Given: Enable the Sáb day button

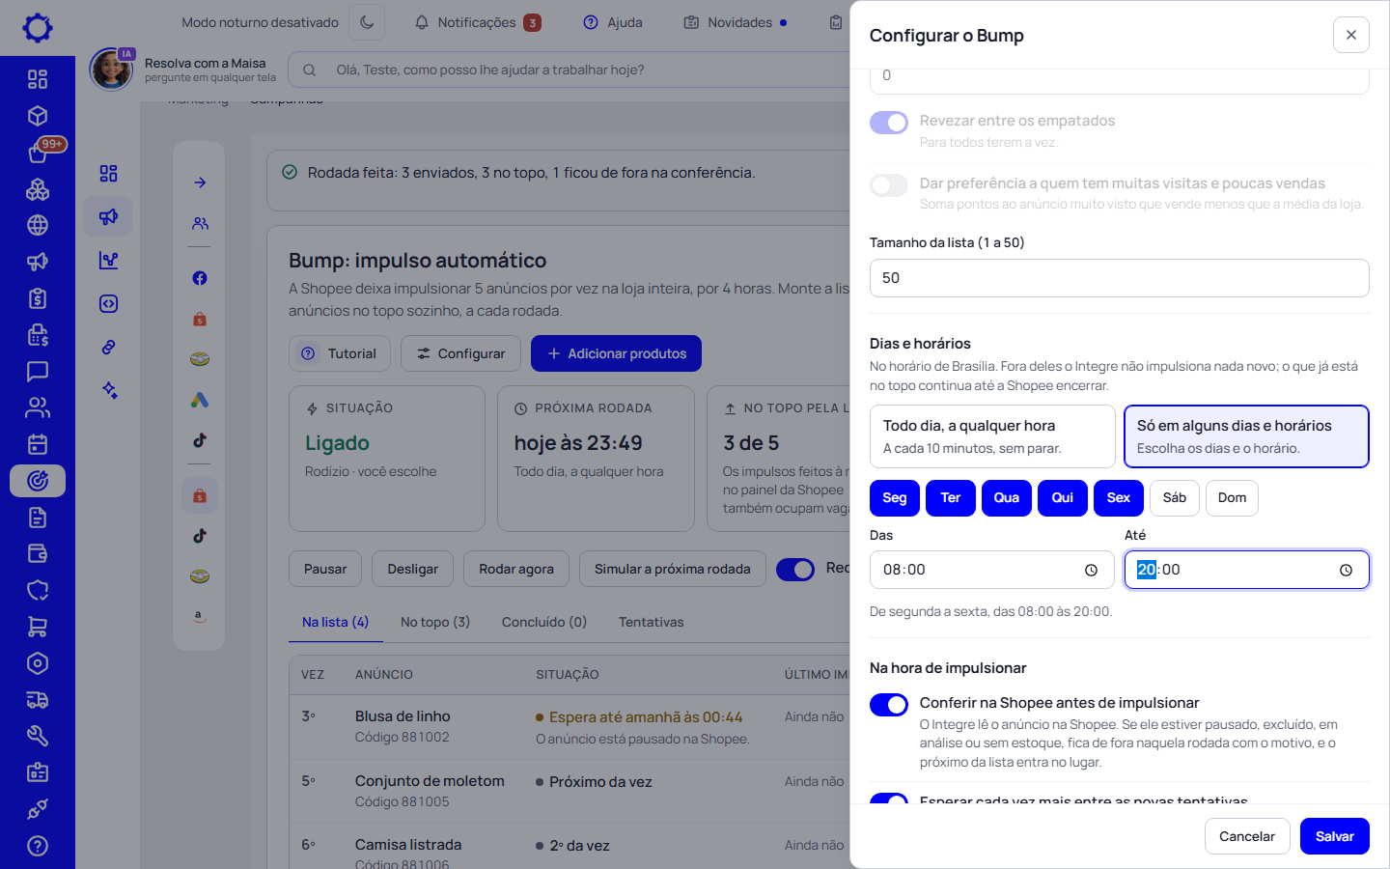Looking at the screenshot, I should [1175, 497].
